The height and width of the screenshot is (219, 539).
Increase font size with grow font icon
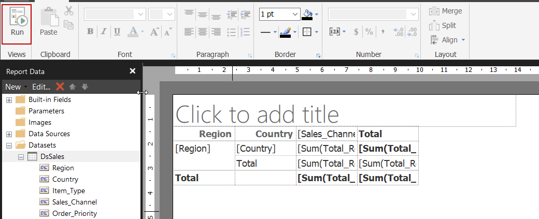pyautogui.click(x=154, y=32)
